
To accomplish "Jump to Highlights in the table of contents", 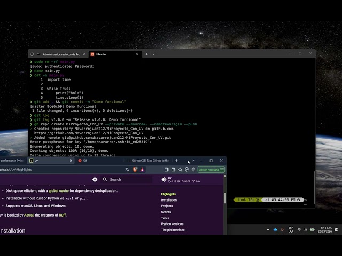I will [168, 194].
